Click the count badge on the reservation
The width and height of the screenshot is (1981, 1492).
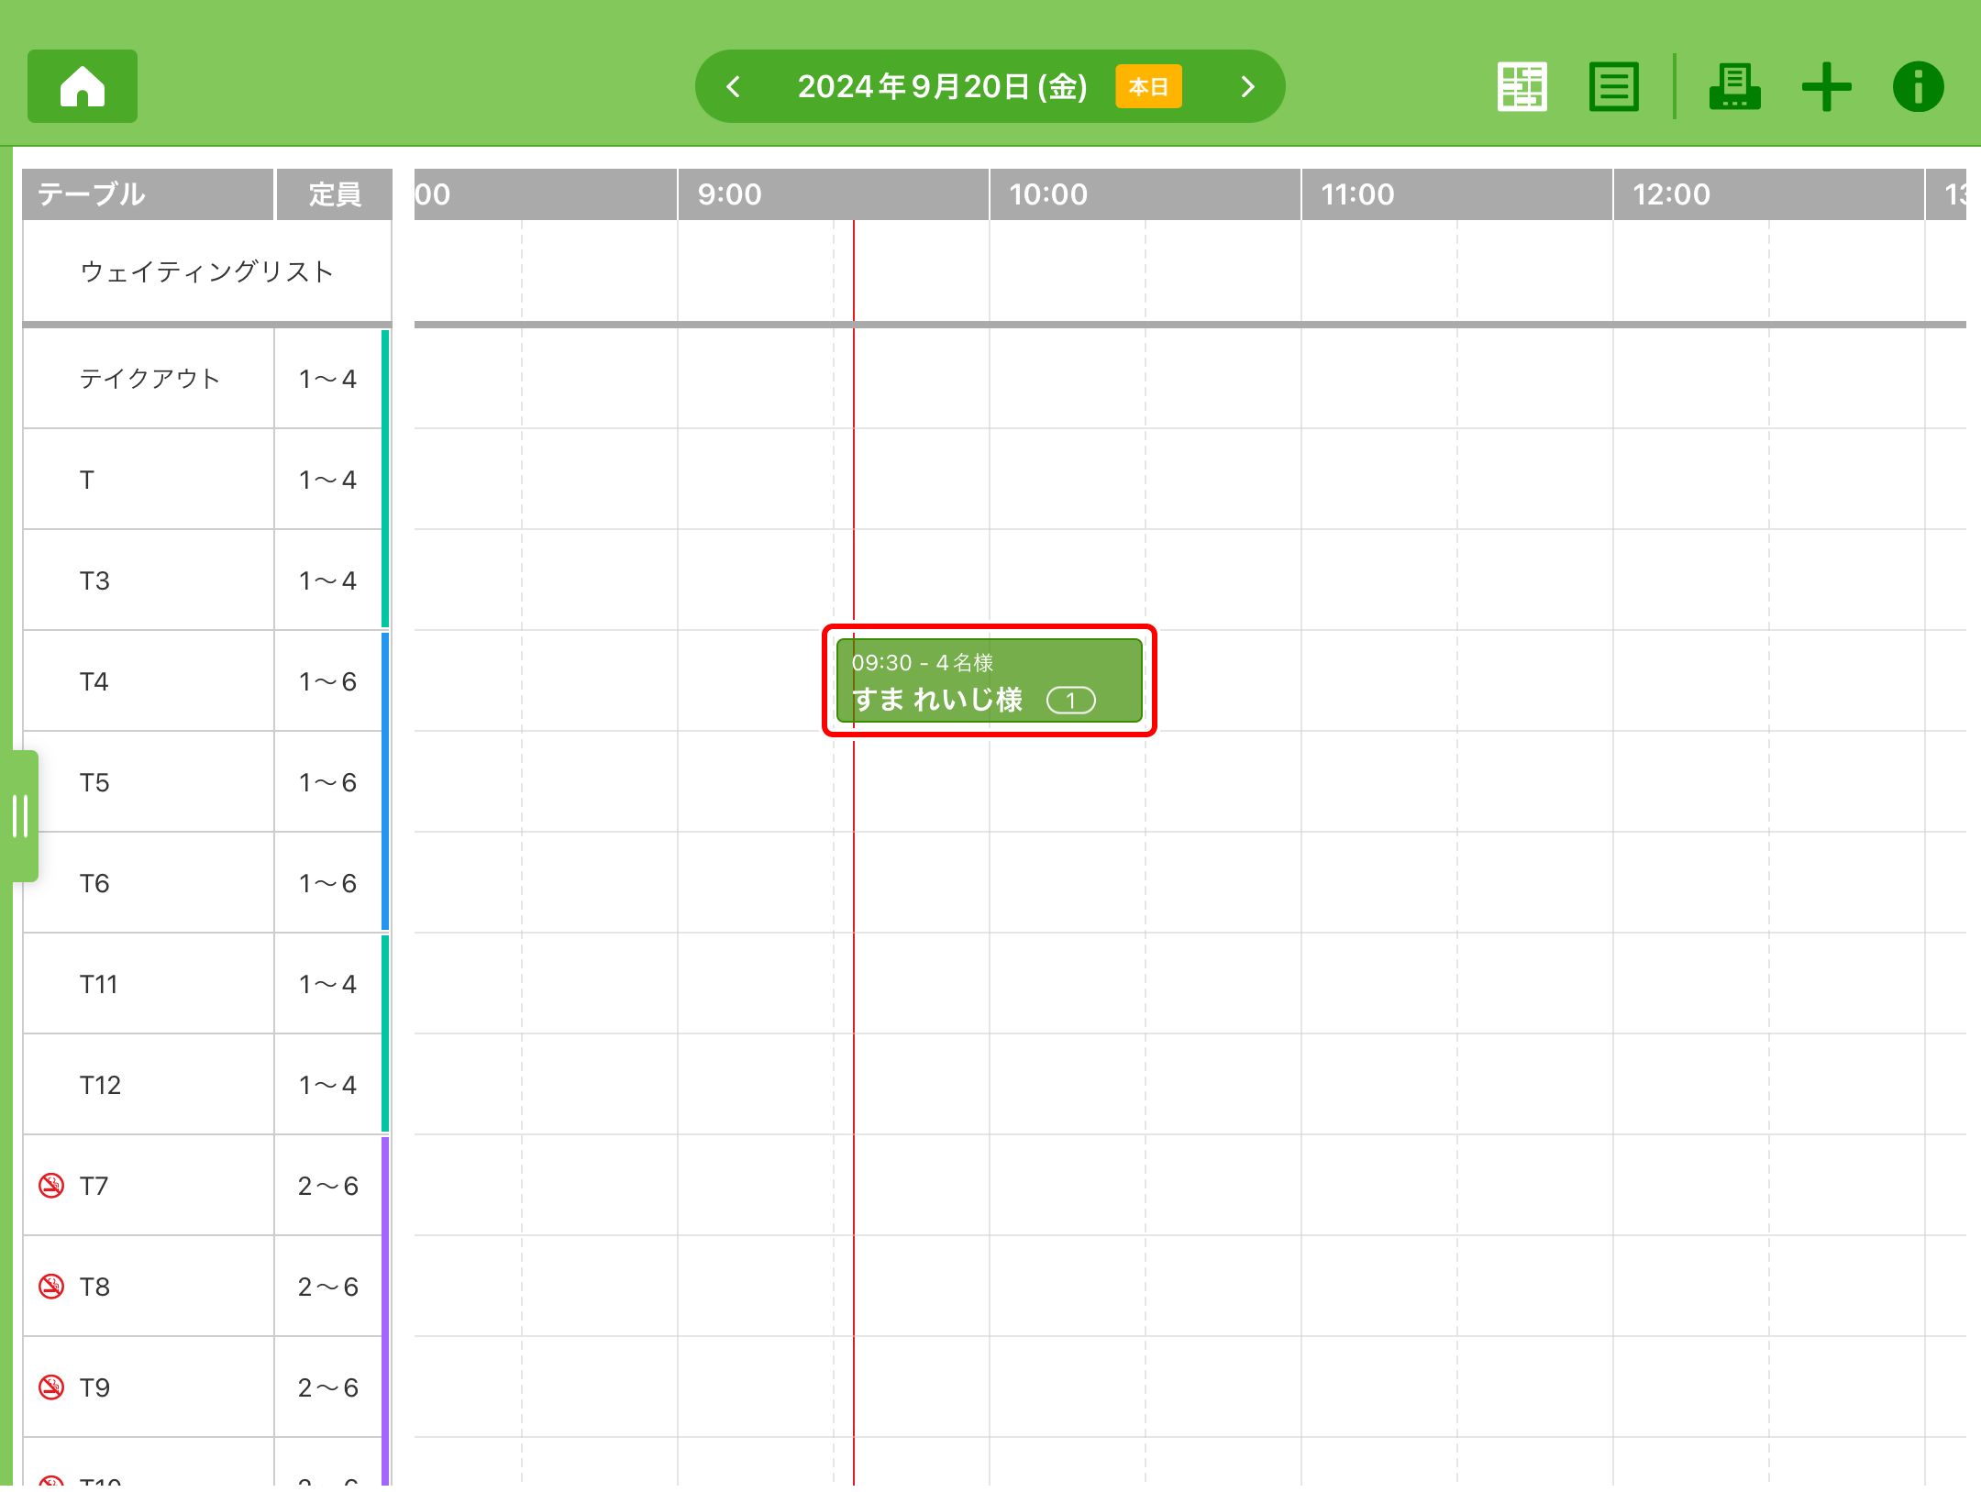coord(1070,701)
